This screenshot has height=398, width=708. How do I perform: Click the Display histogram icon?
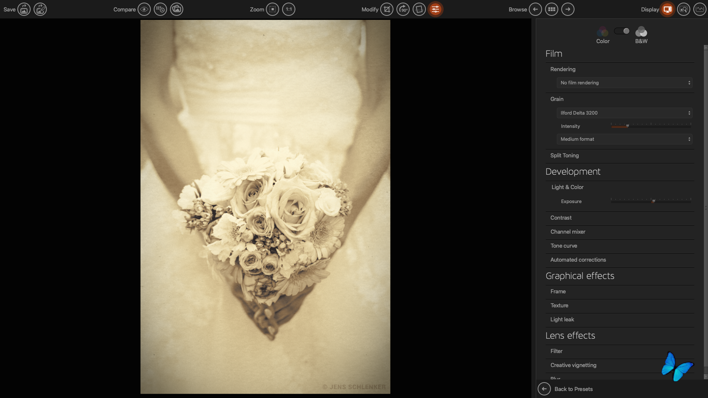tap(700, 9)
